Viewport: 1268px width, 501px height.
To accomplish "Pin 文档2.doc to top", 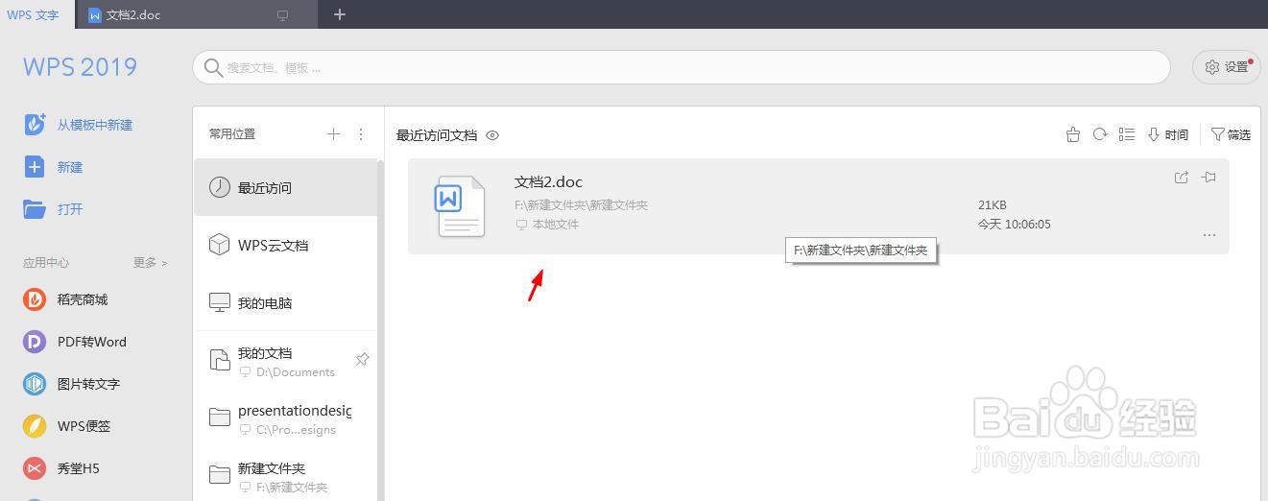I will tap(1209, 178).
